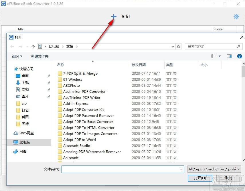The image size is (245, 191).
Task: Select the 7-PDF Split & Merge folder
Action: coord(80,74)
